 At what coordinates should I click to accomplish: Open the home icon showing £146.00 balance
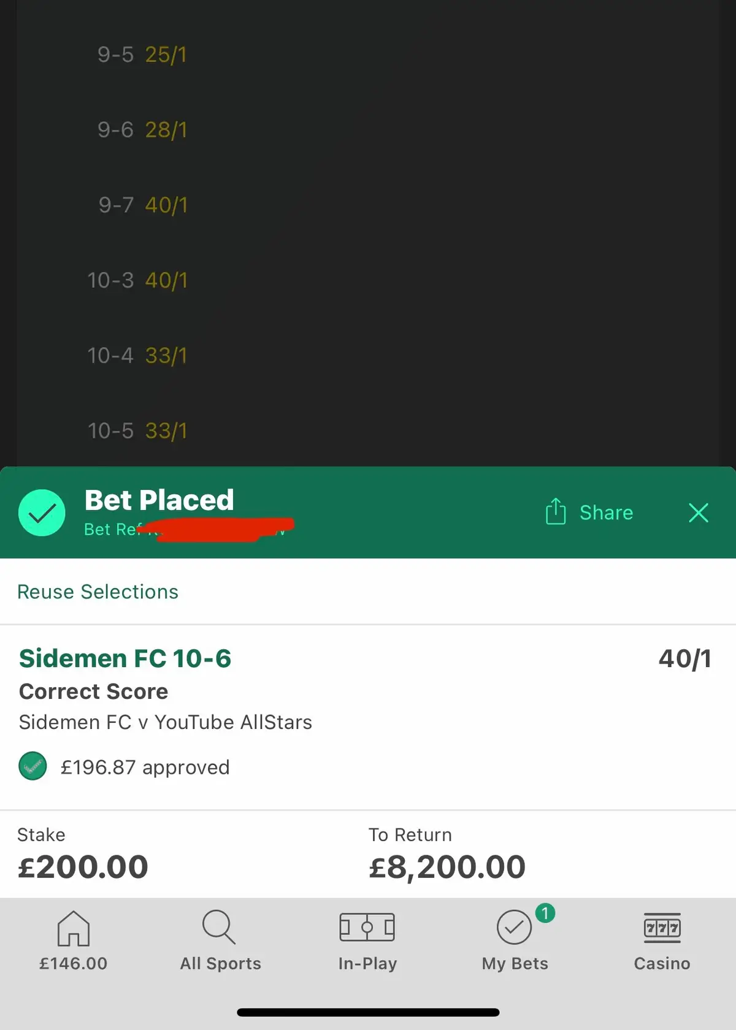(x=73, y=929)
